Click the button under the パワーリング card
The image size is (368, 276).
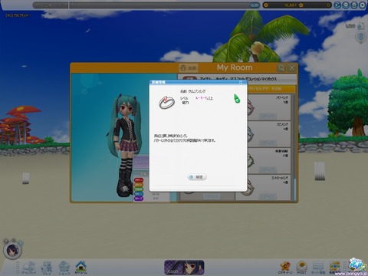(268, 117)
